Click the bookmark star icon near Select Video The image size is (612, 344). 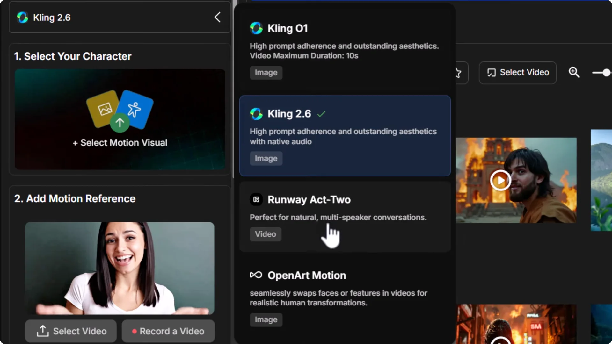pos(458,73)
